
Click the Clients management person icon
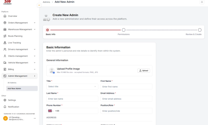[5, 56]
